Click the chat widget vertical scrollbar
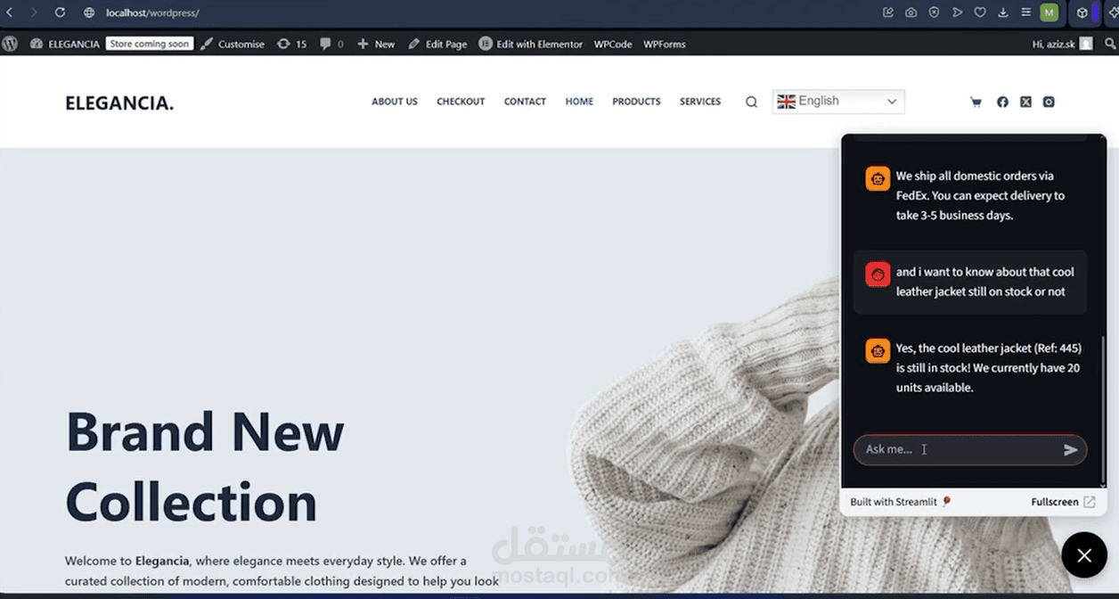 pyautogui.click(x=1103, y=410)
